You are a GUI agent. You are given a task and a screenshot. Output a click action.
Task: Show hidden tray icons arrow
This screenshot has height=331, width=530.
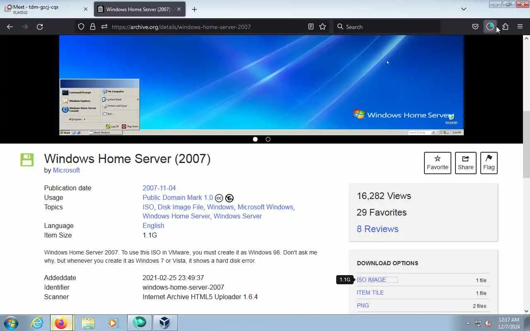point(468,324)
